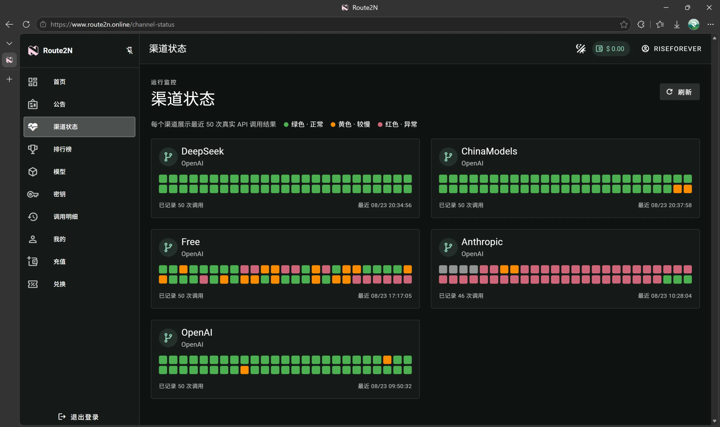The width and height of the screenshot is (720, 427).
Task: Click the 绿色 · 正常 legend item
Action: [303, 124]
